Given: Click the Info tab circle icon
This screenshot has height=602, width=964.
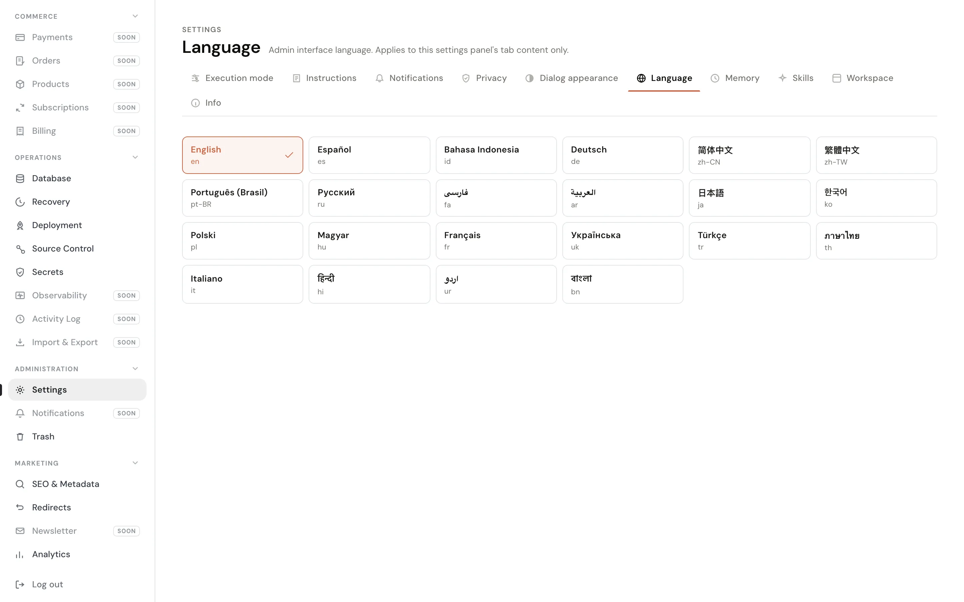Looking at the screenshot, I should (x=195, y=103).
